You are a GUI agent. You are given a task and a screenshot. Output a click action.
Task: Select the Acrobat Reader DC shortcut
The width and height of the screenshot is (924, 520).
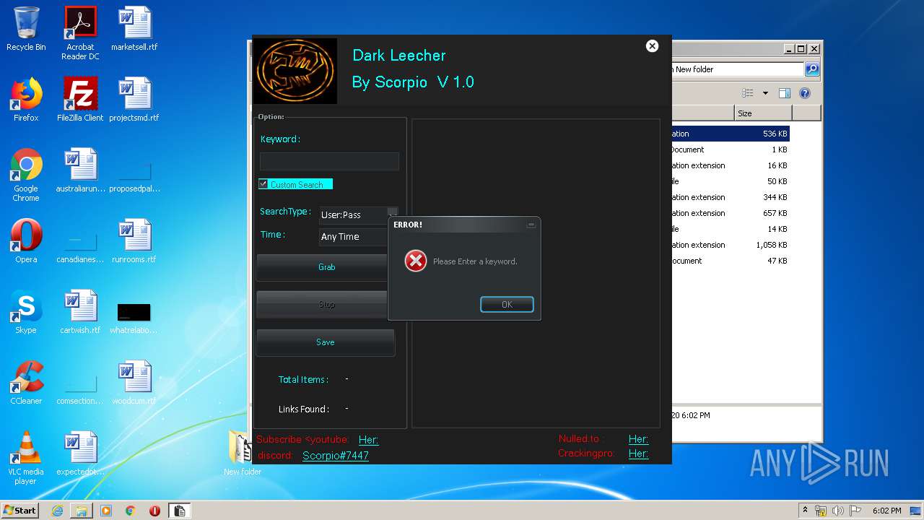pyautogui.click(x=80, y=33)
